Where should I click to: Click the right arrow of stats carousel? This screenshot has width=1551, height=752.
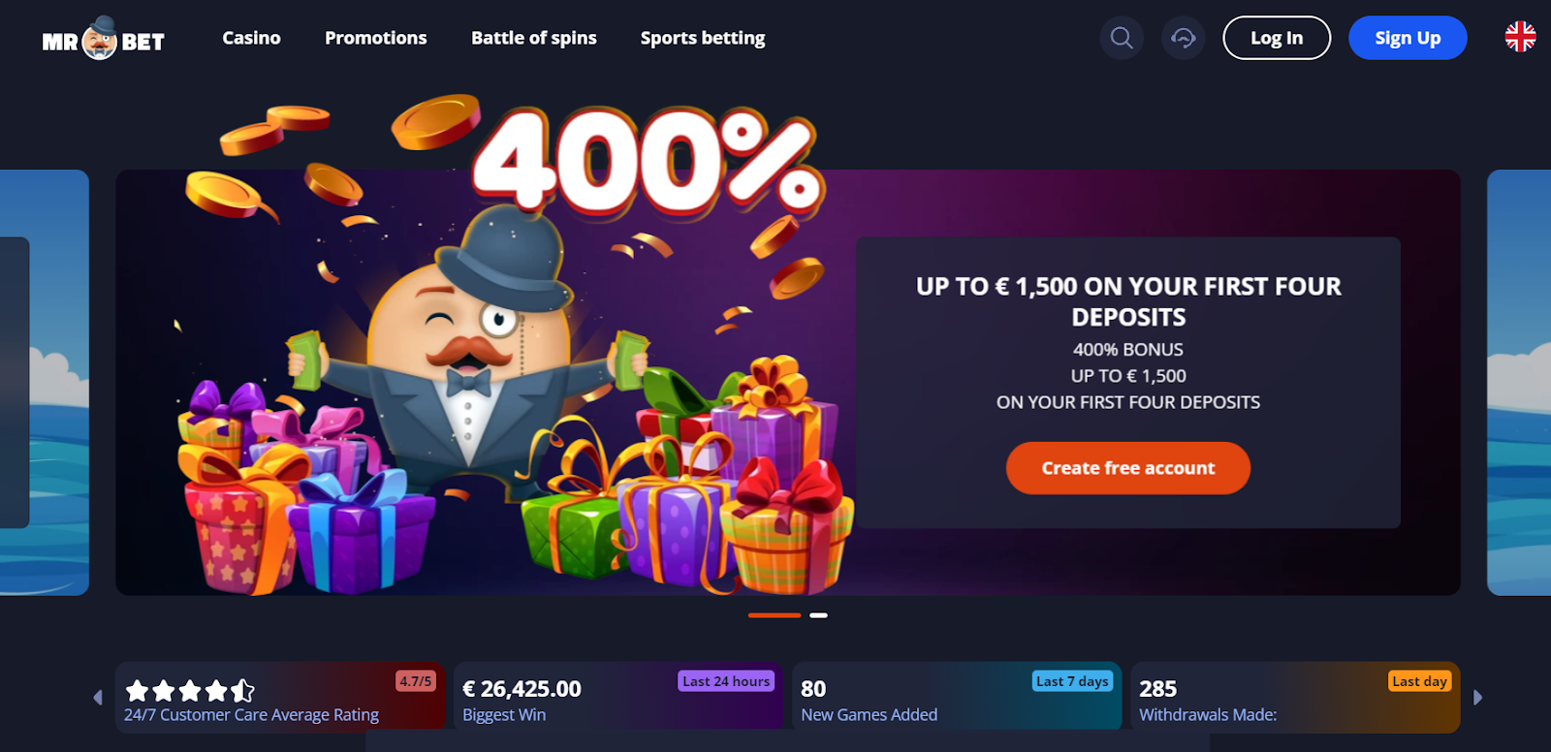(x=1477, y=697)
